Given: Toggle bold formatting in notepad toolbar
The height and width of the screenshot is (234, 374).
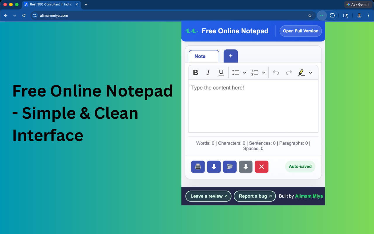Looking at the screenshot, I should (x=195, y=73).
